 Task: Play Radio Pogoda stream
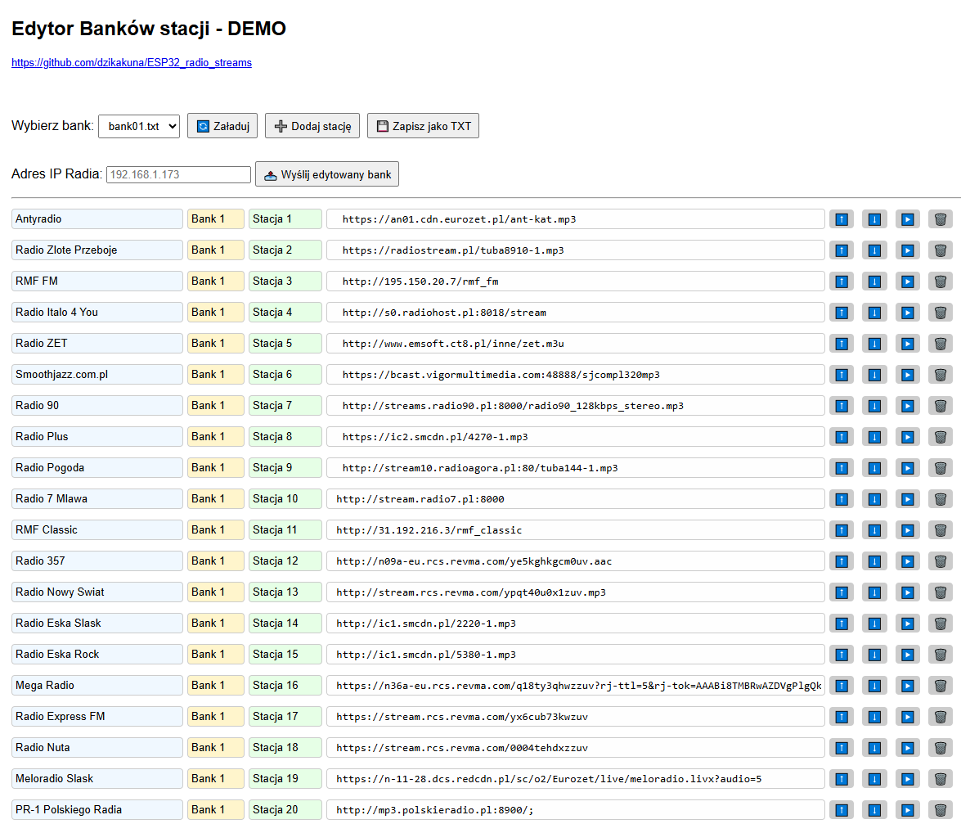[x=908, y=468]
